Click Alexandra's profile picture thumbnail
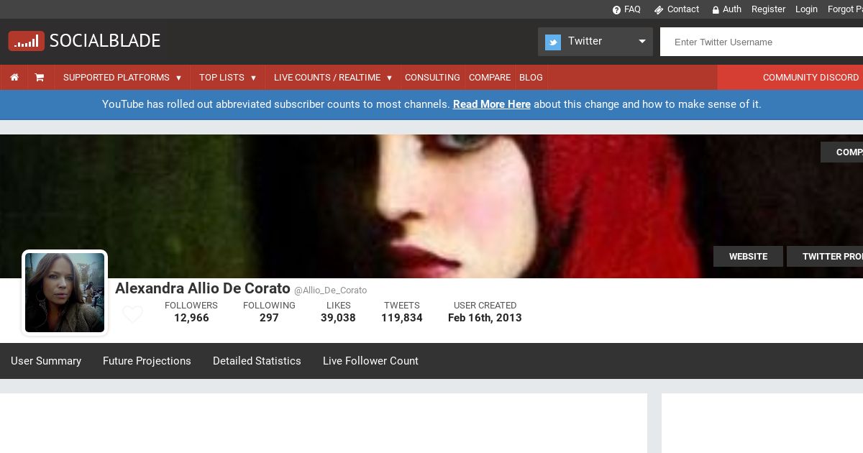Screen dimensions: 863x453 65,293
